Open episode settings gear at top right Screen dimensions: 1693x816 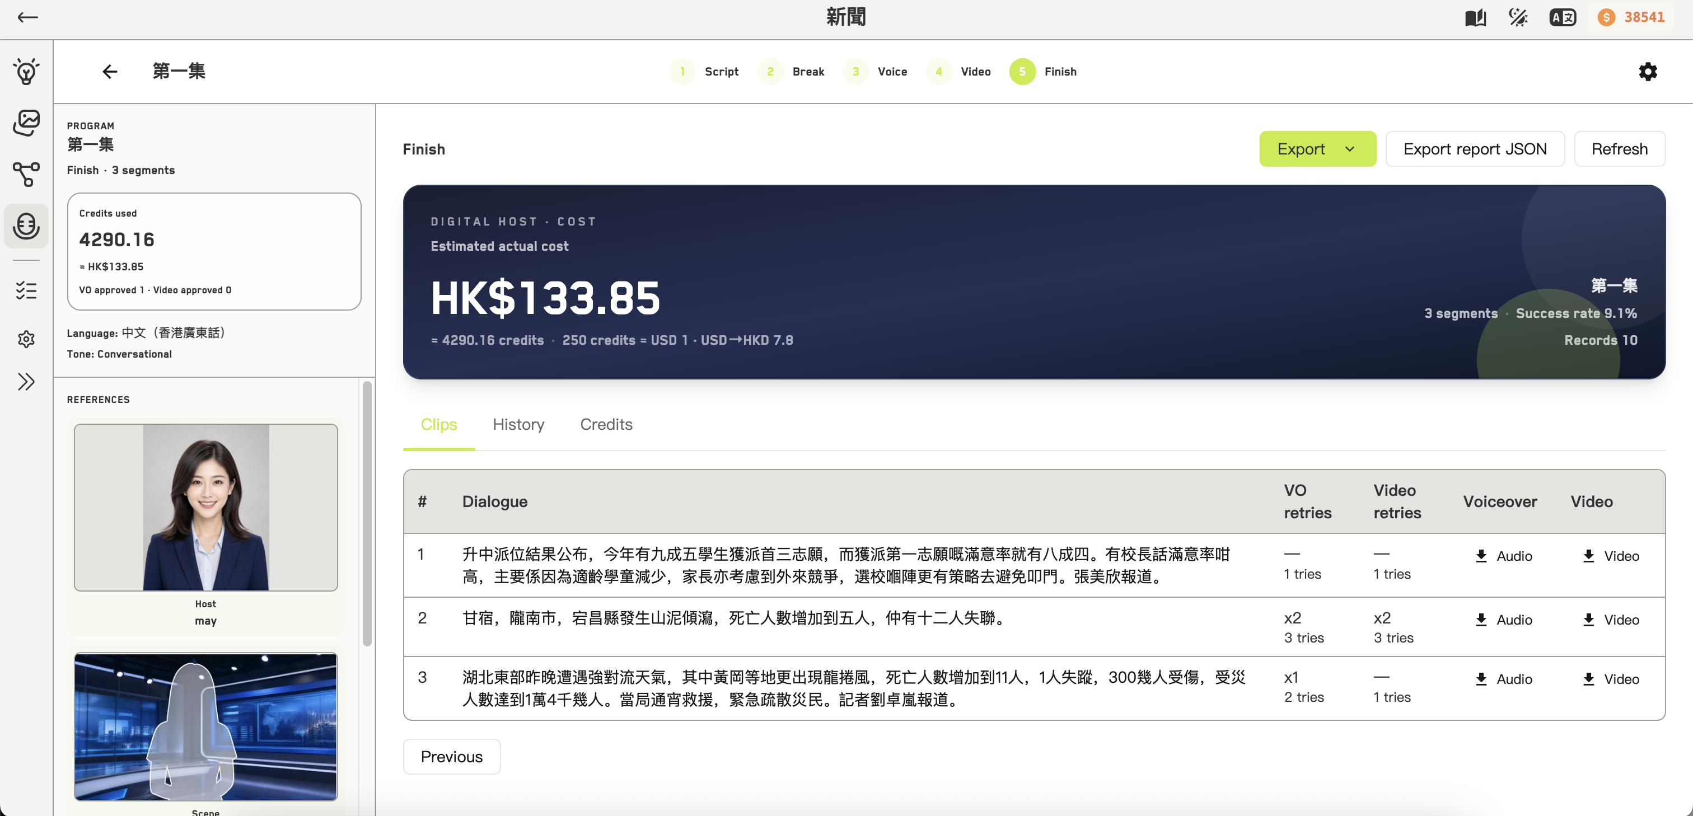click(1648, 71)
